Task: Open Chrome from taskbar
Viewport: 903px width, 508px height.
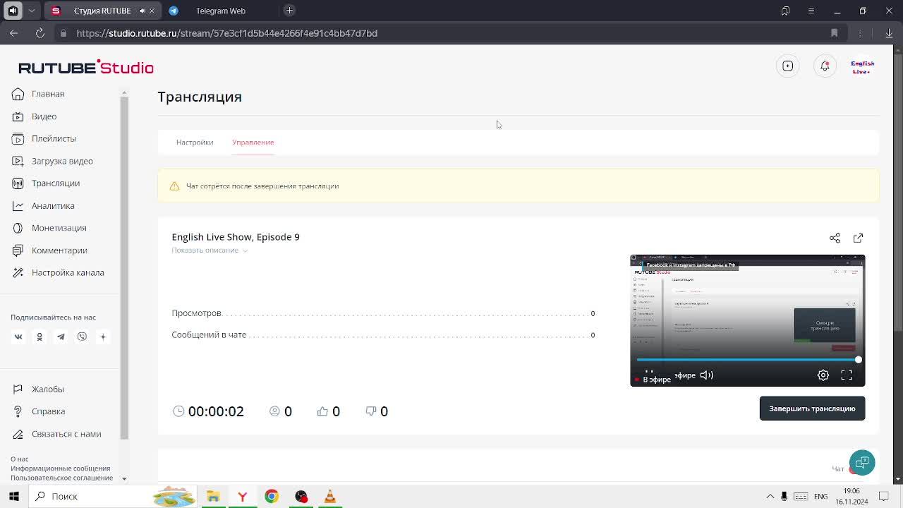Action: pos(272,496)
